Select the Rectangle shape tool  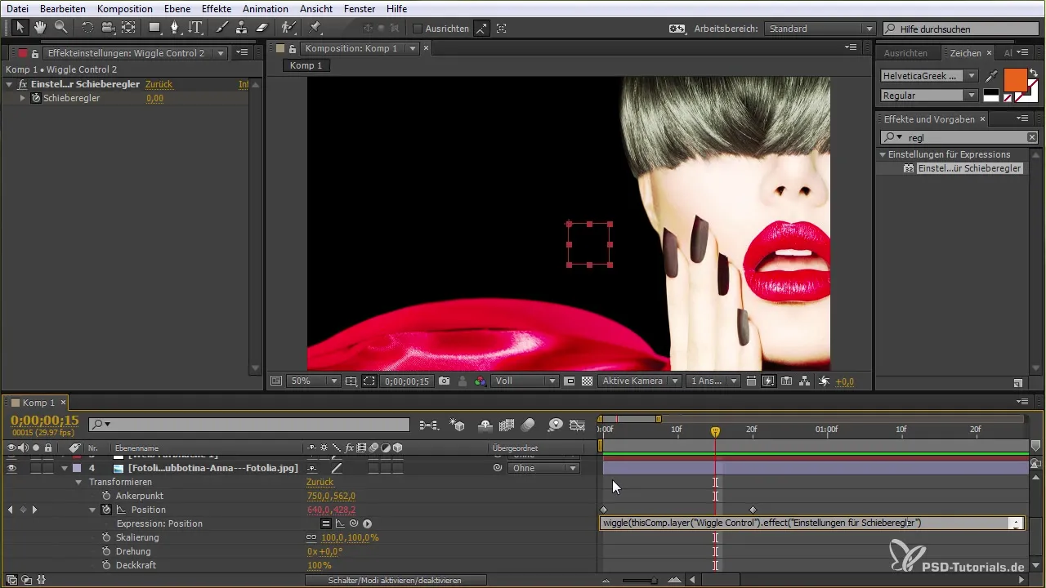coord(154,28)
